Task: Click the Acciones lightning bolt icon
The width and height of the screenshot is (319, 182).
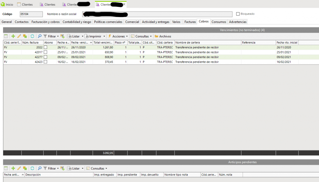Action: (110, 36)
